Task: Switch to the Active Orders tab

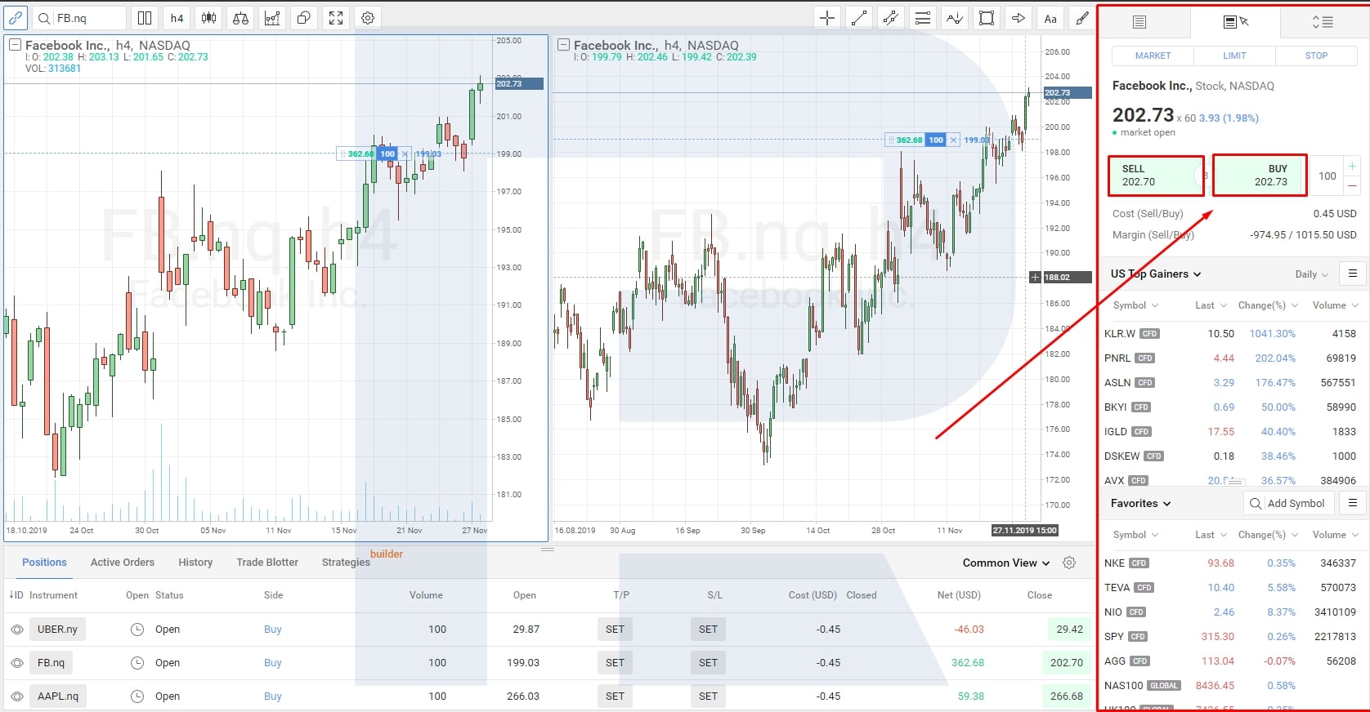Action: click(x=123, y=563)
